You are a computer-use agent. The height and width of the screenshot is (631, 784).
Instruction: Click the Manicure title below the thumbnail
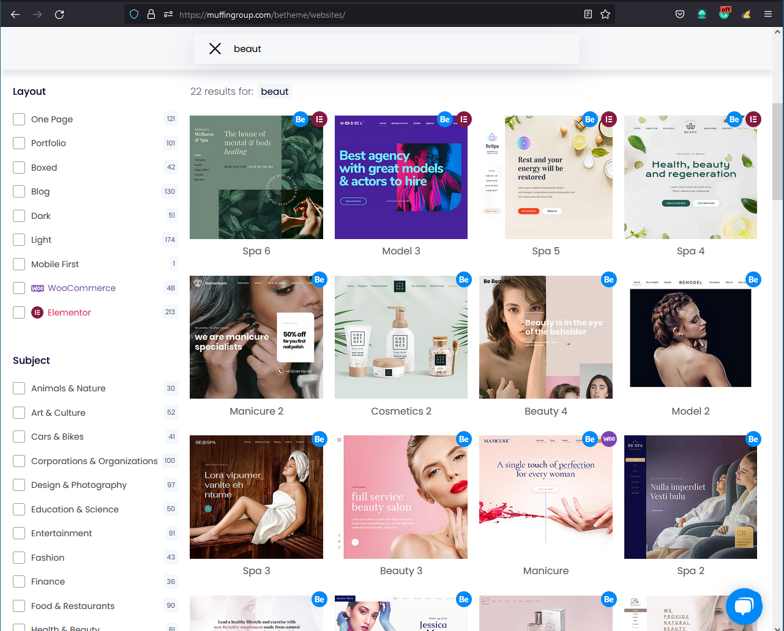[x=546, y=571]
